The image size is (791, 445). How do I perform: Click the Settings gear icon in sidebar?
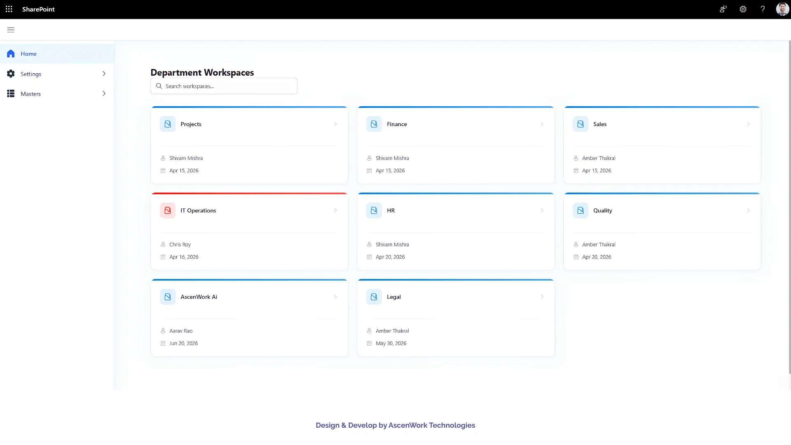point(11,74)
